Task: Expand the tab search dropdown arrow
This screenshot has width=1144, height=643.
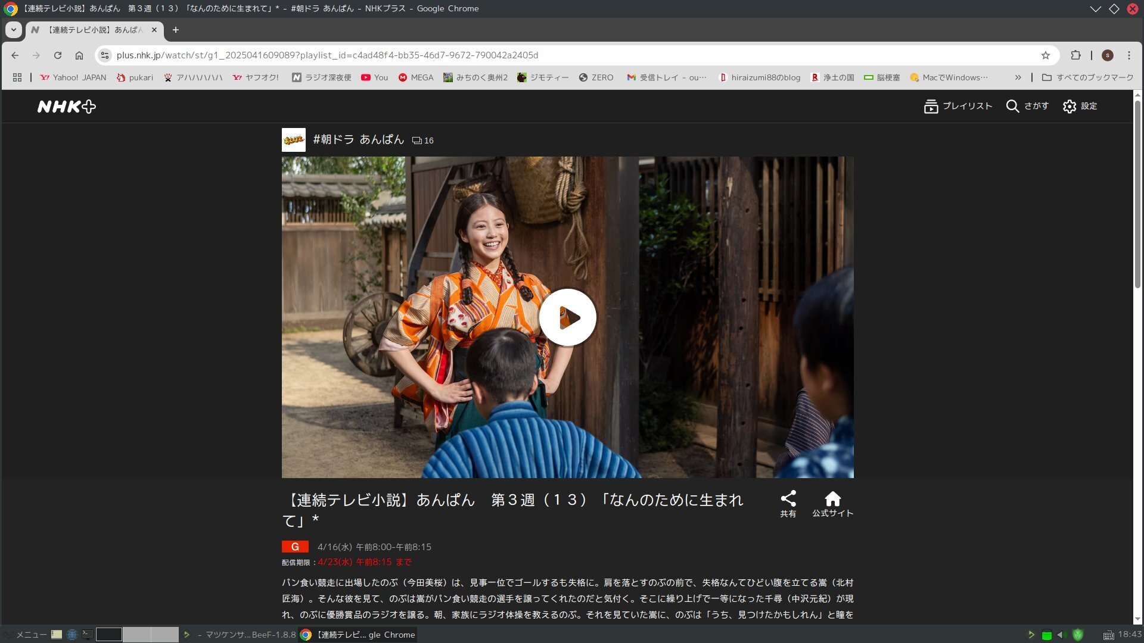Action: [x=13, y=30]
